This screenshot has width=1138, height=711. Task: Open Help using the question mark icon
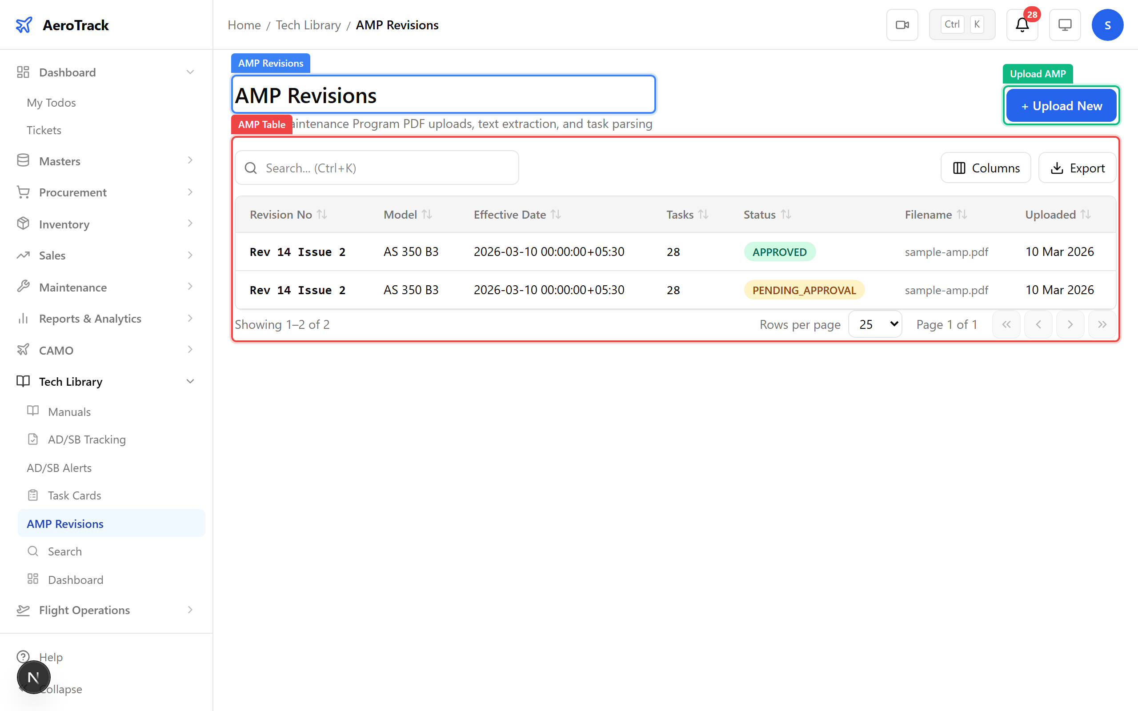24,657
